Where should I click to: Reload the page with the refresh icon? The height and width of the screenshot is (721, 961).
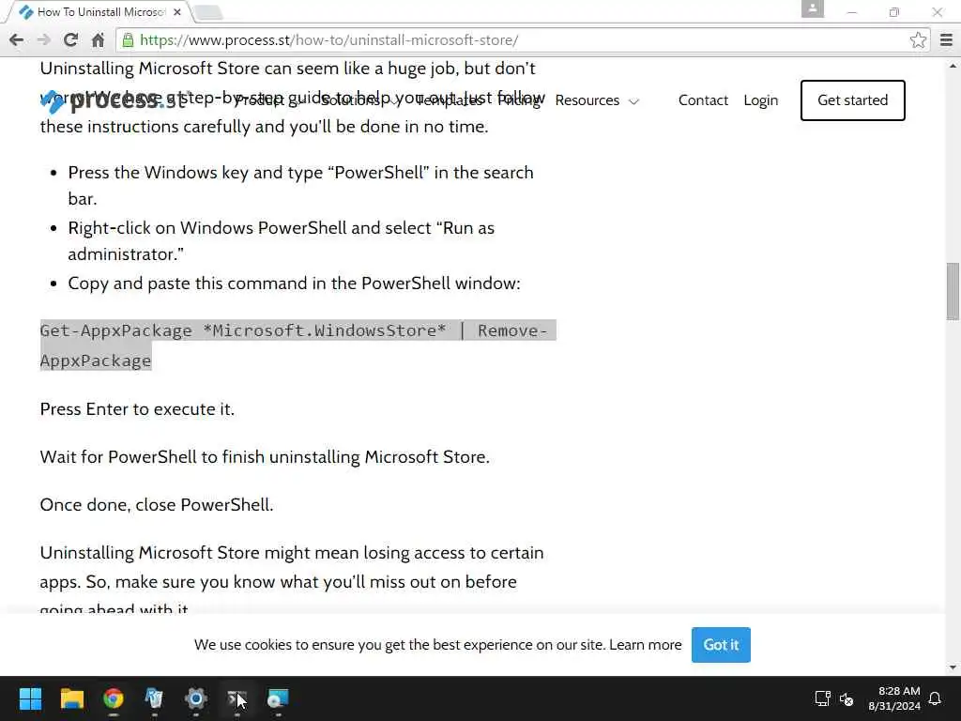pyautogui.click(x=70, y=39)
